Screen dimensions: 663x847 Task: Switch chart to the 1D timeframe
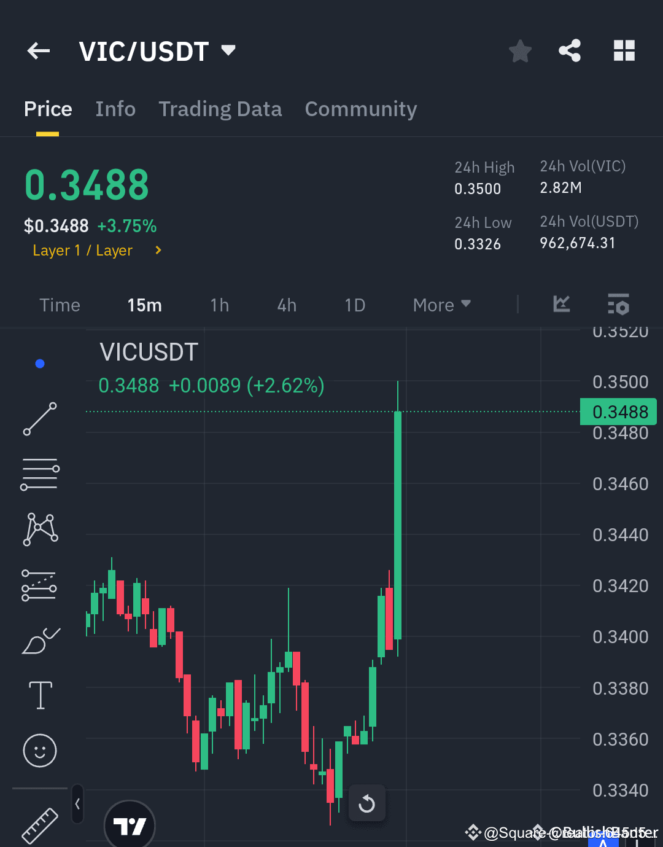(355, 305)
